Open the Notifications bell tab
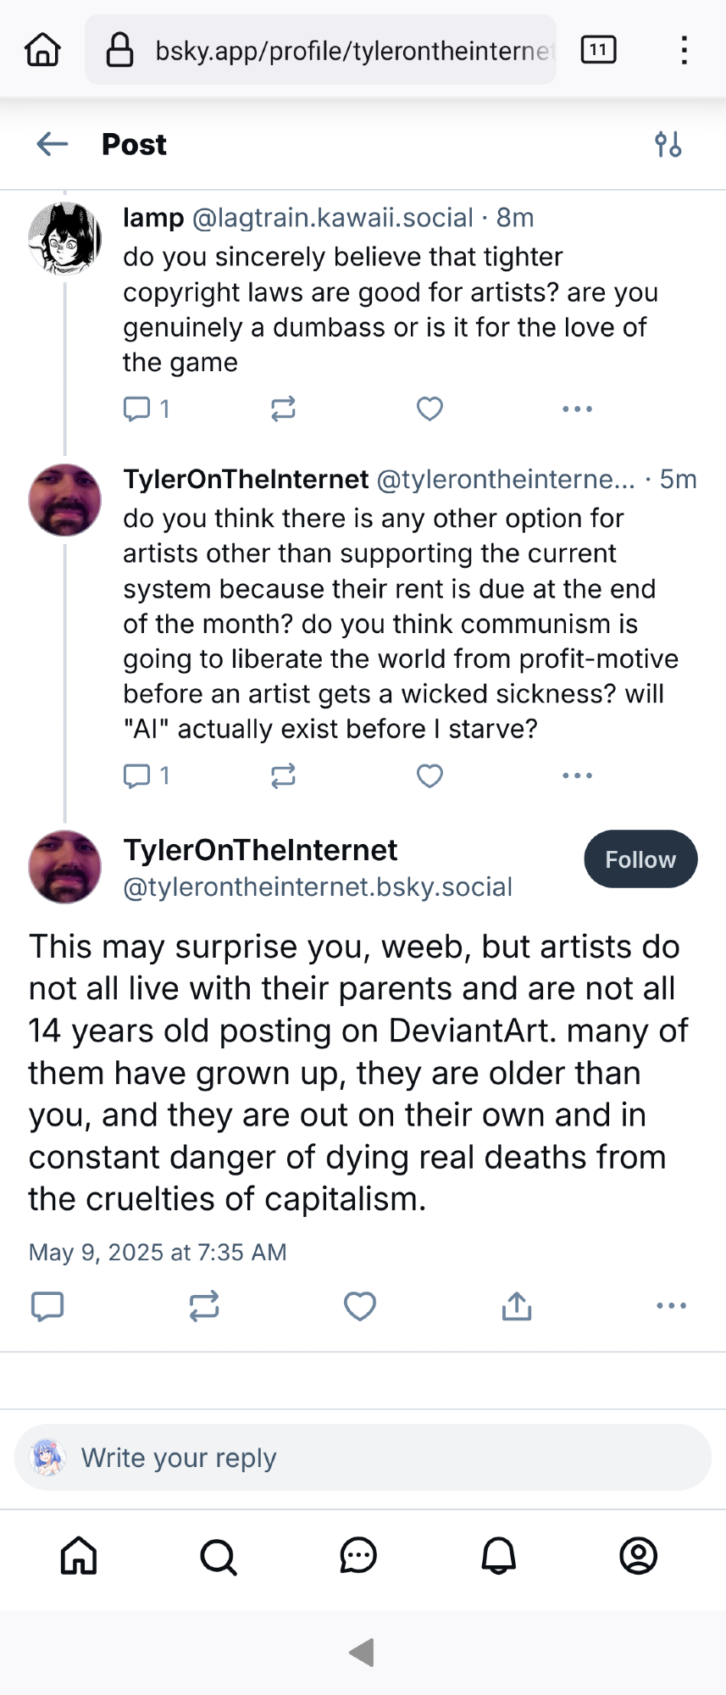The image size is (726, 1695). (x=499, y=1556)
